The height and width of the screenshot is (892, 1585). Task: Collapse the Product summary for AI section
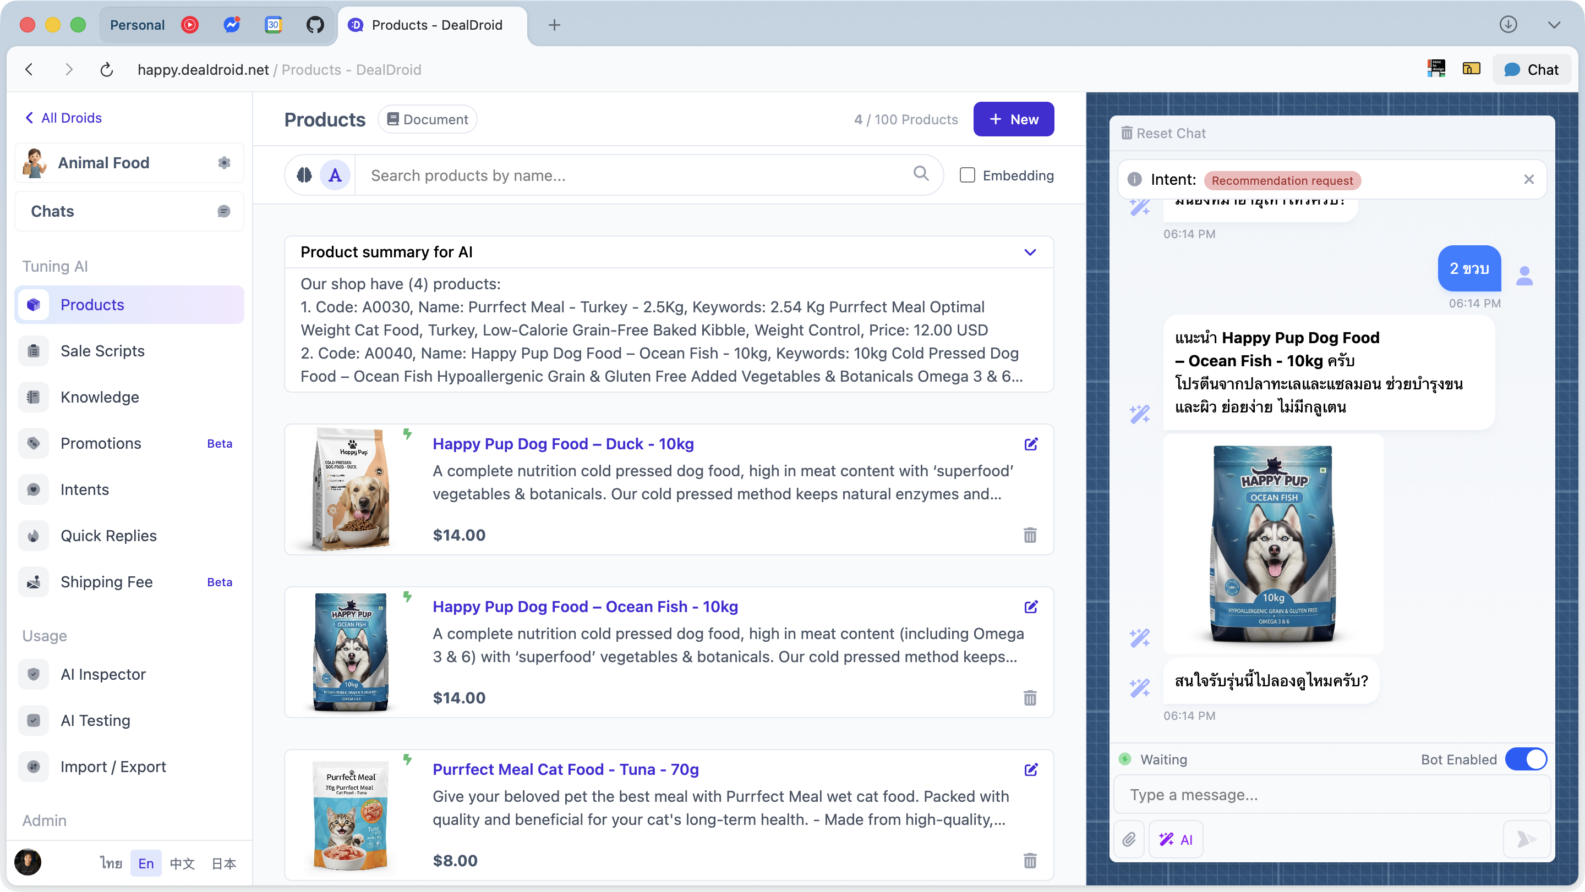[x=1030, y=252]
